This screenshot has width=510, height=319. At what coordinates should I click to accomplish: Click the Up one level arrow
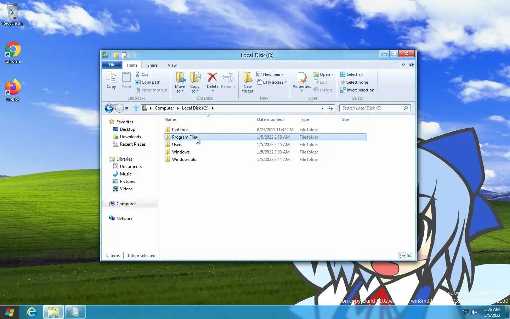click(136, 108)
